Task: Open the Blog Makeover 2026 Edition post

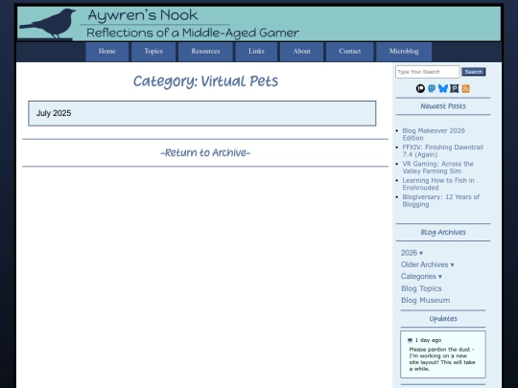Action: [434, 134]
